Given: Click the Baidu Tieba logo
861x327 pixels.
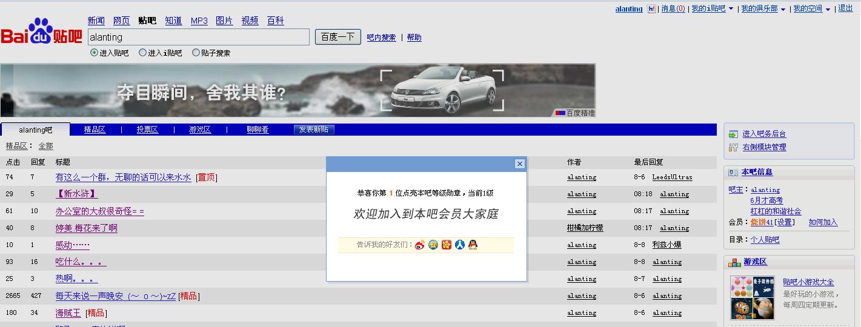Looking at the screenshot, I should [41, 32].
